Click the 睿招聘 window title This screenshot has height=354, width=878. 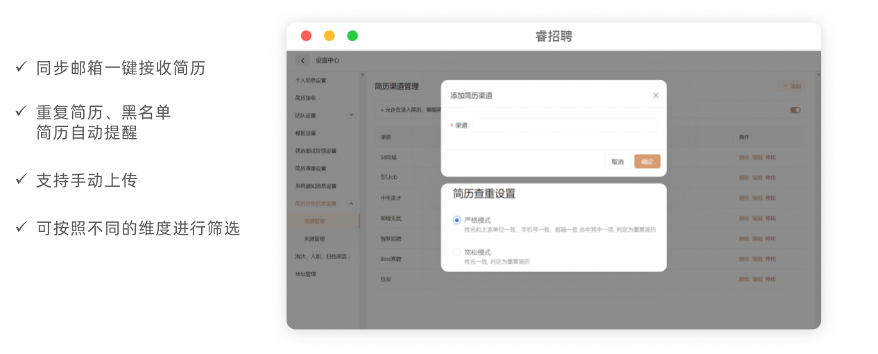click(553, 36)
